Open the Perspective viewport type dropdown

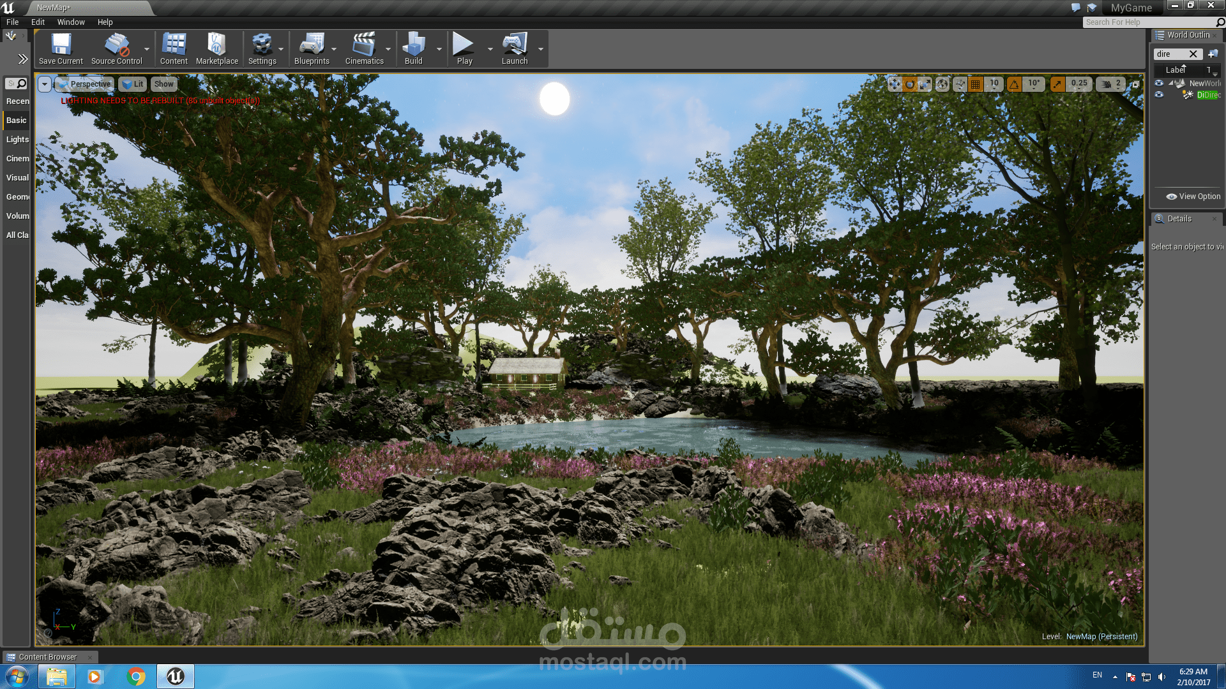[84, 84]
